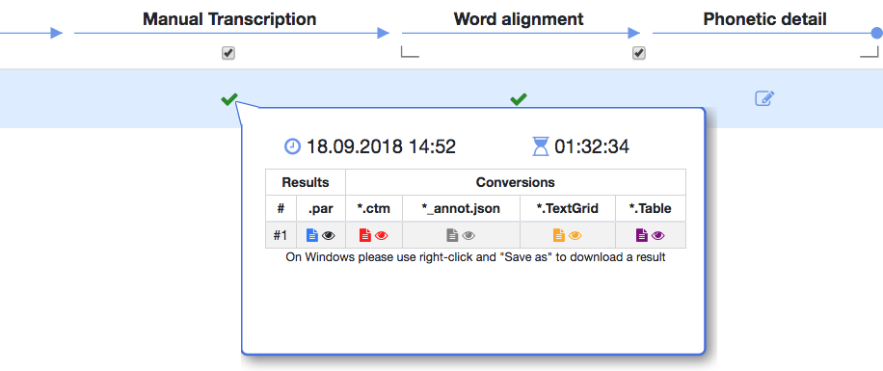The image size is (883, 371).
Task: Click the date text 18.09.2018 14:52
Action: (x=381, y=146)
